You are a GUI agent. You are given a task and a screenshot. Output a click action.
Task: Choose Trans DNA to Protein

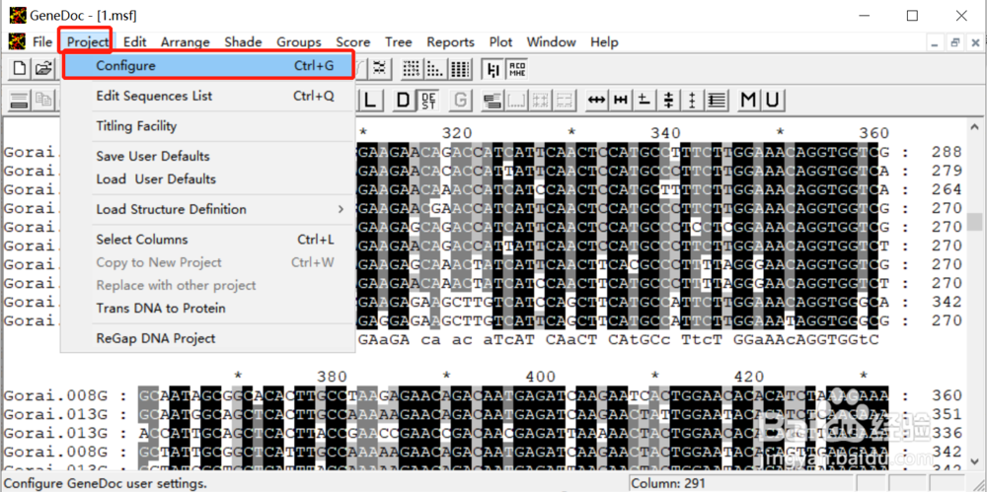point(208,309)
